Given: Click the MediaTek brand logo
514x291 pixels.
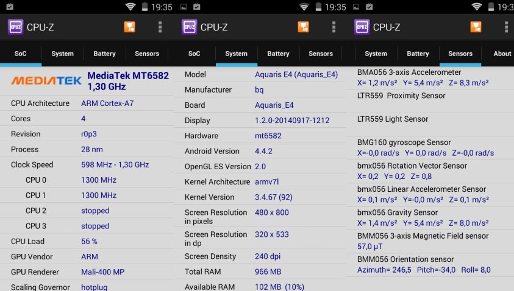Looking at the screenshot, I should tap(46, 80).
